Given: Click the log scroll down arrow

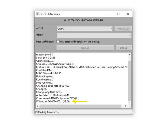Looking at the screenshot, I should pos(129,103).
